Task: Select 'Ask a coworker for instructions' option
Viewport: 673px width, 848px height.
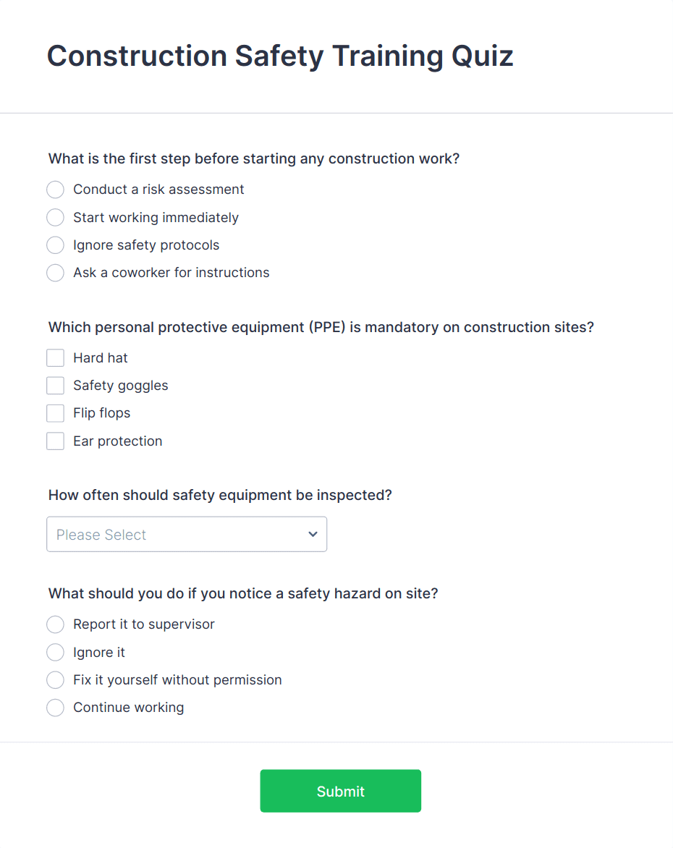Action: [55, 273]
